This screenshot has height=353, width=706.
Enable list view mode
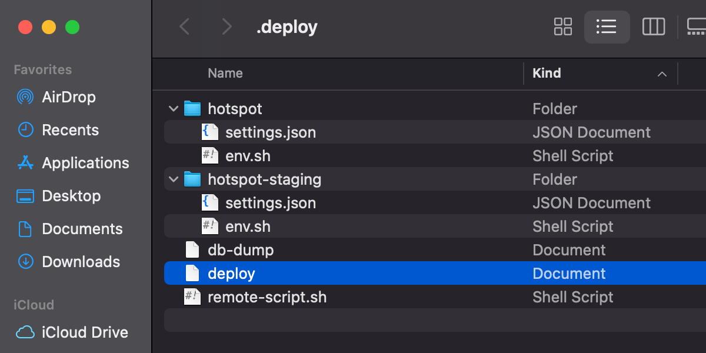[607, 26]
